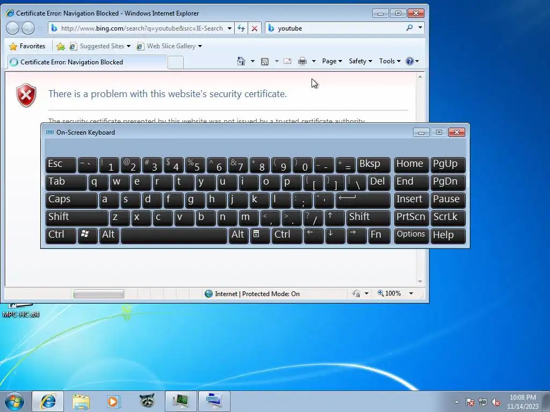Toggle the right Shift key

pos(368,218)
